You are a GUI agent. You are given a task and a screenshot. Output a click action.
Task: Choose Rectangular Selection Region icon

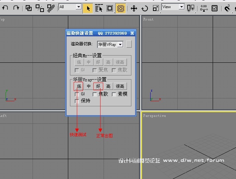pos(110,8)
